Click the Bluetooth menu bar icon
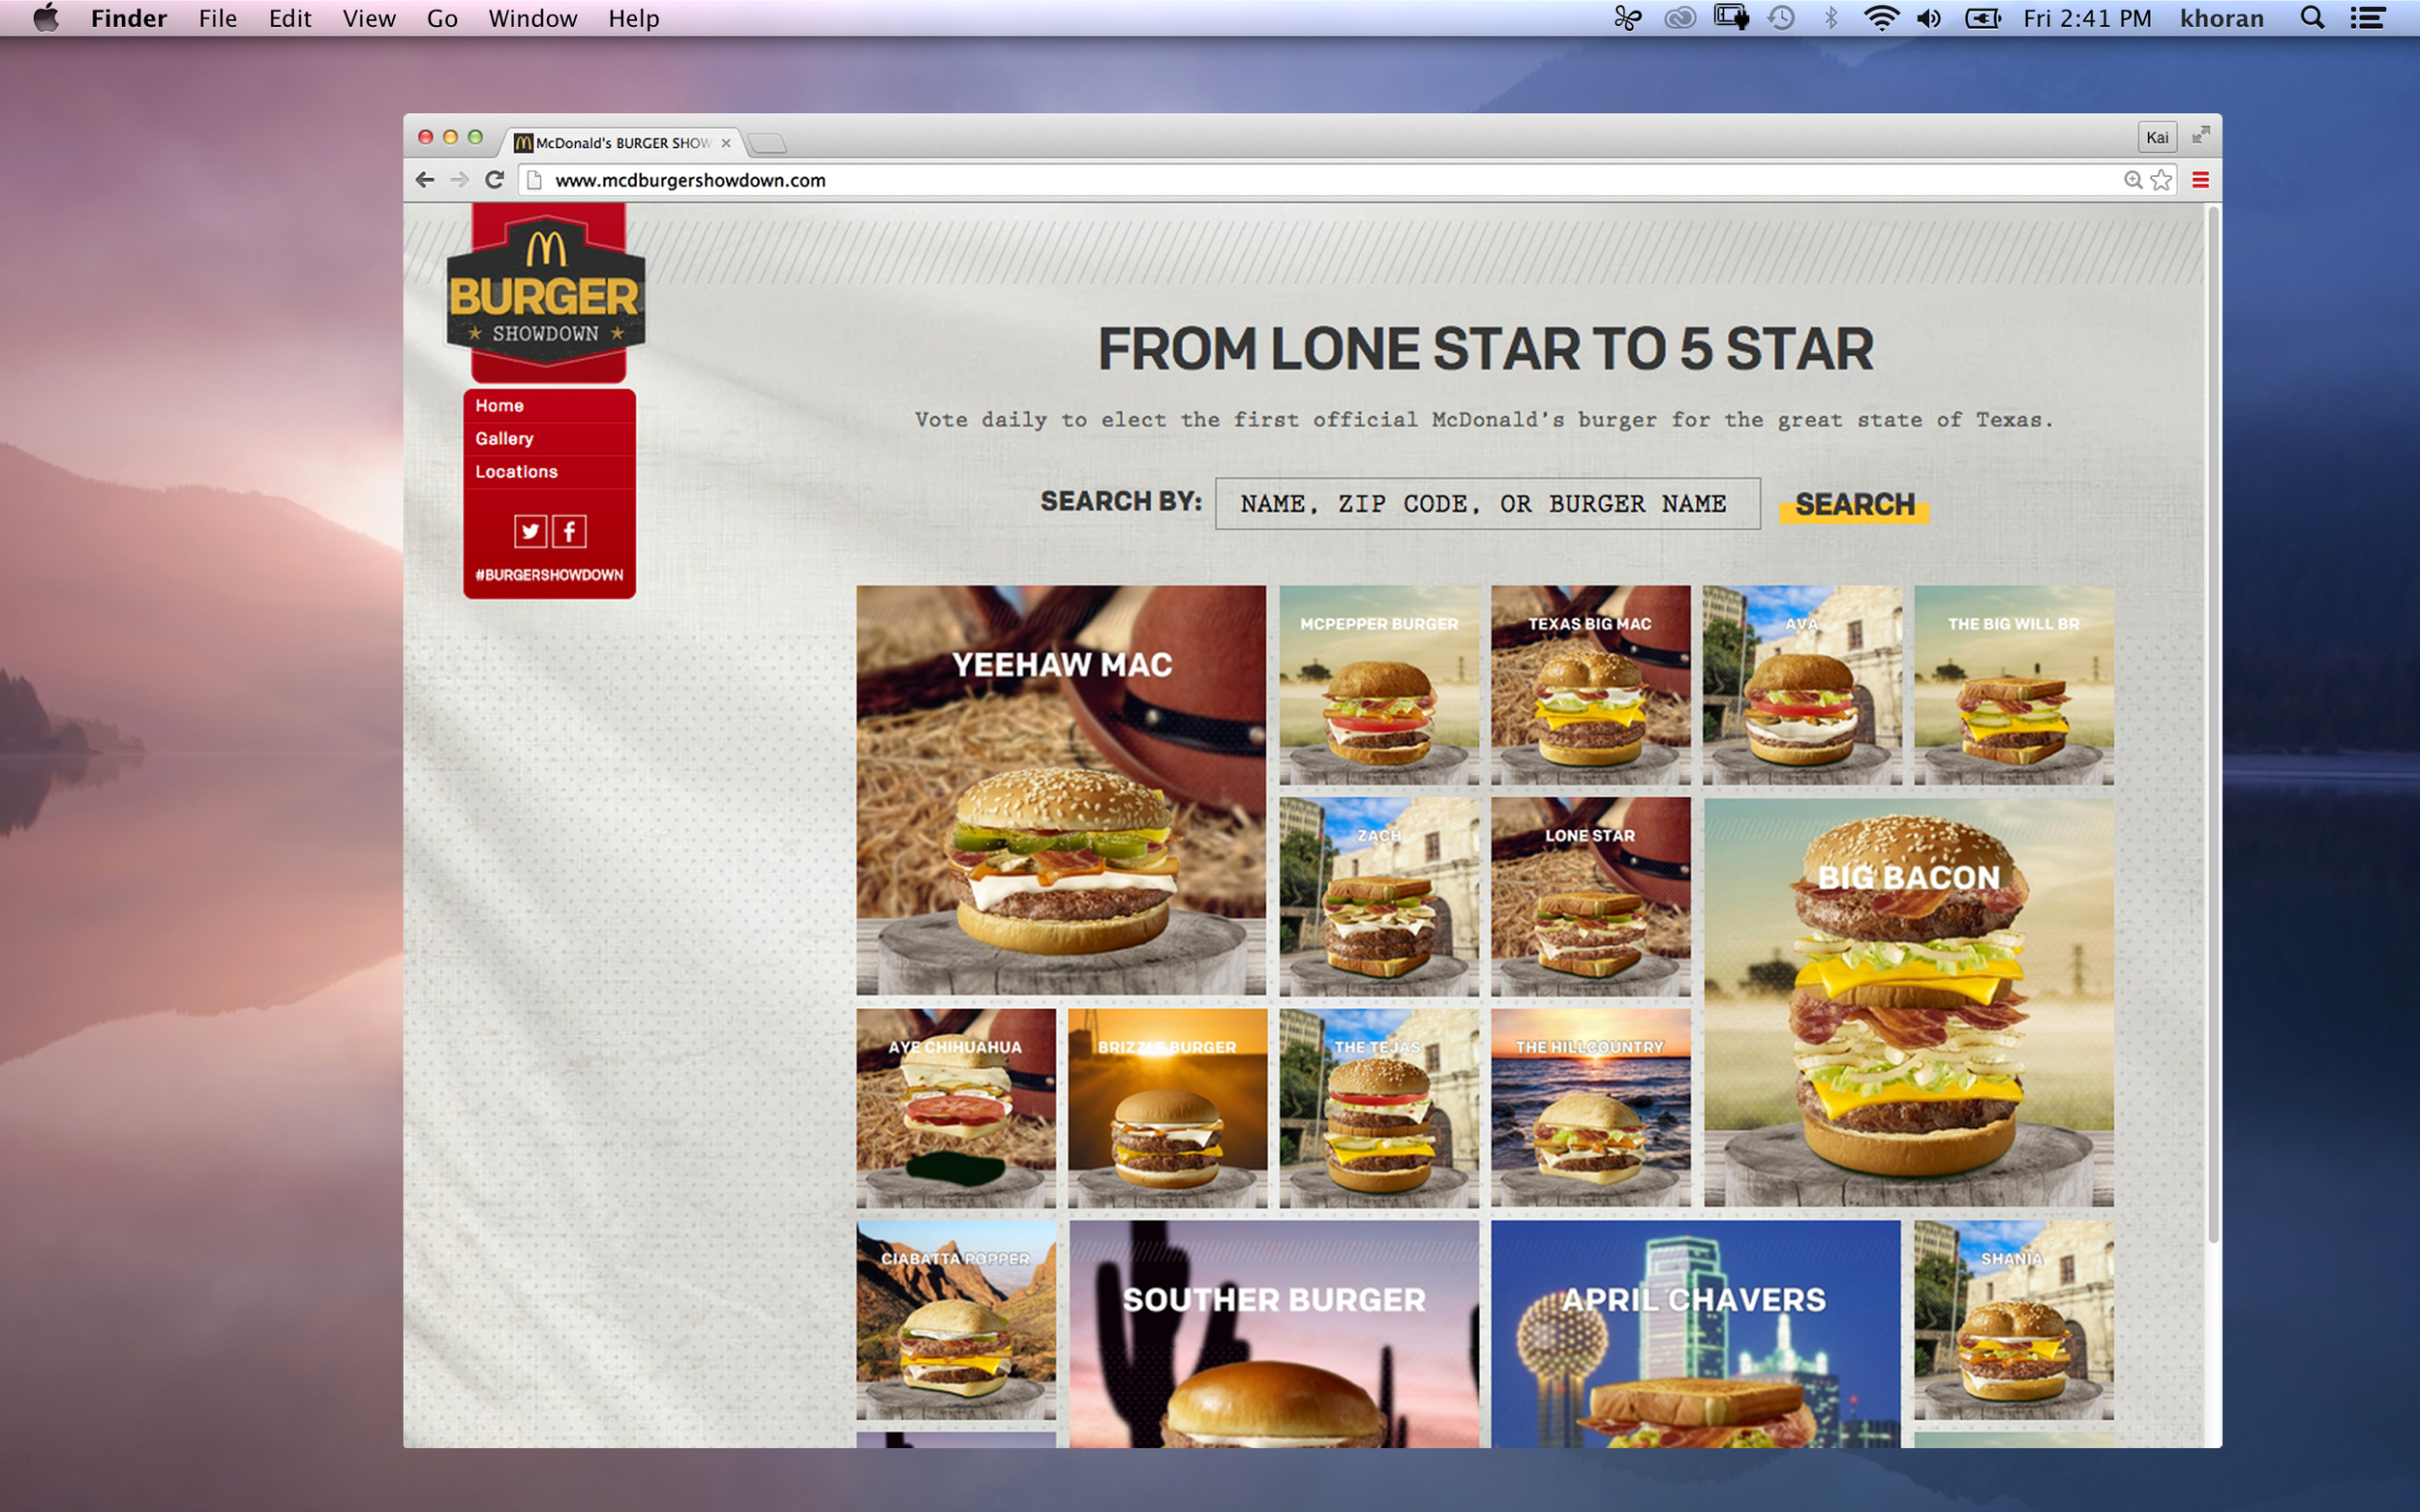 (1830, 18)
